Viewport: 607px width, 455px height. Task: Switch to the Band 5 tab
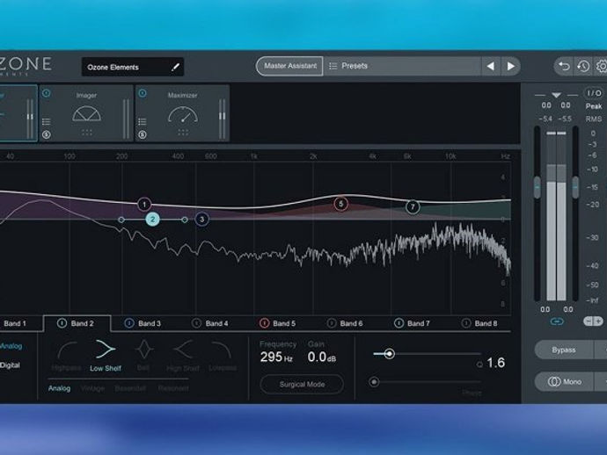(279, 323)
